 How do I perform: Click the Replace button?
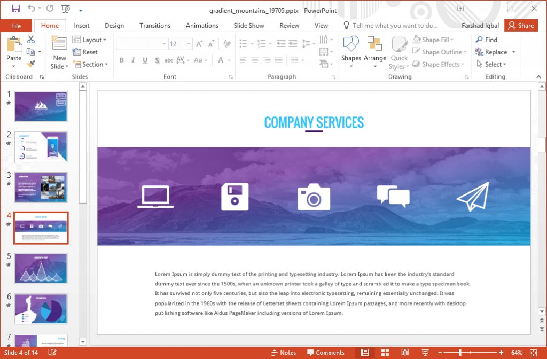click(495, 52)
